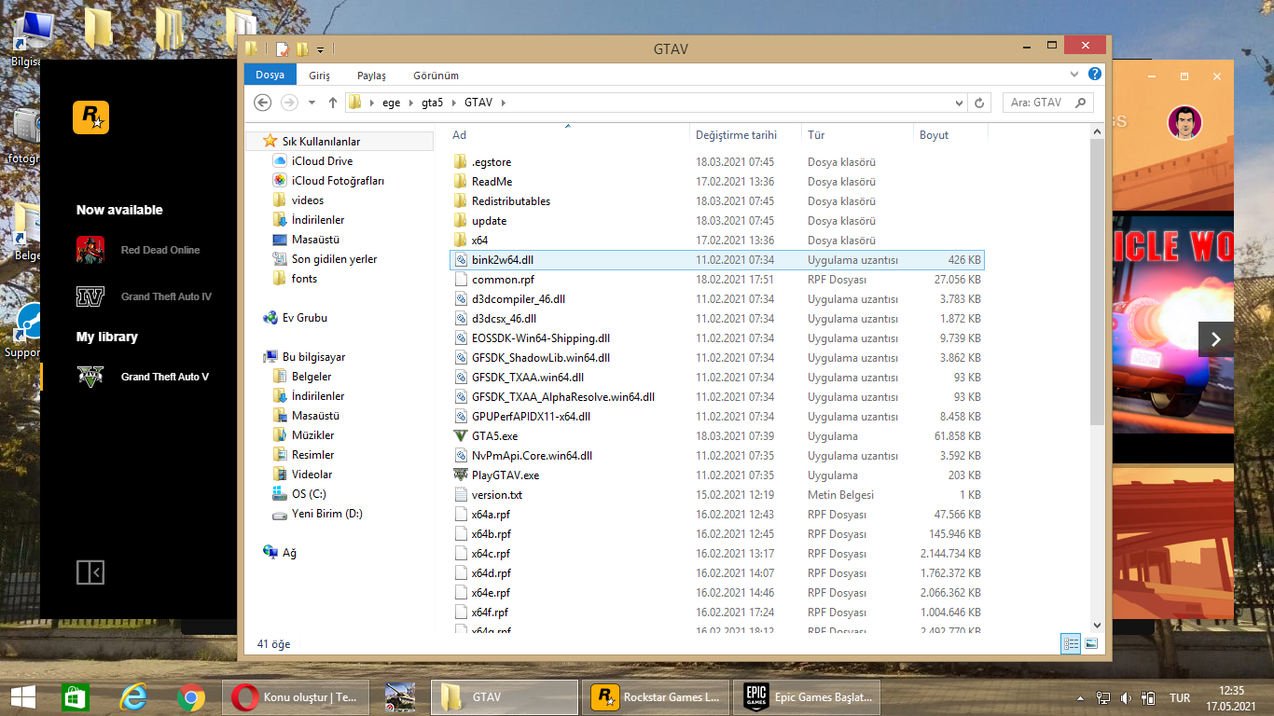Screen dimensions: 1274x716
Task: Click the next arrow on the Epic Games carousel
Action: [1215, 339]
